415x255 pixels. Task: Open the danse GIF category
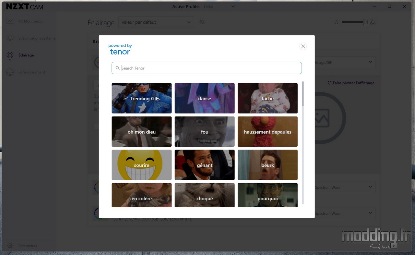(205, 98)
